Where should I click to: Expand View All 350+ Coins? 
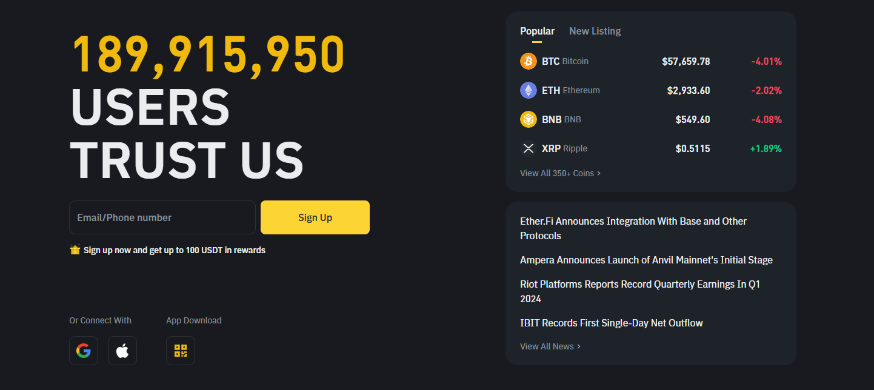pyautogui.click(x=560, y=173)
